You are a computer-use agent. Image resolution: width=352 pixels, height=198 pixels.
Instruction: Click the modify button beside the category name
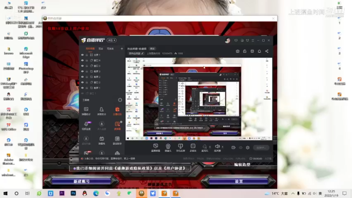(x=152, y=49)
